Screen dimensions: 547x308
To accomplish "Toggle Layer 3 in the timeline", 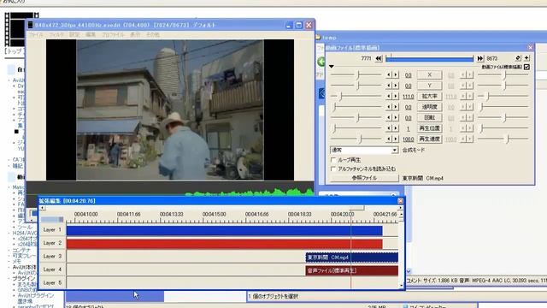I will point(52,257).
